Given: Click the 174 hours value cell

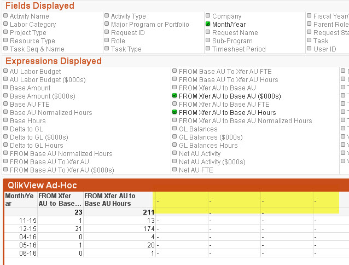Looking at the screenshot, I should [x=119, y=229].
